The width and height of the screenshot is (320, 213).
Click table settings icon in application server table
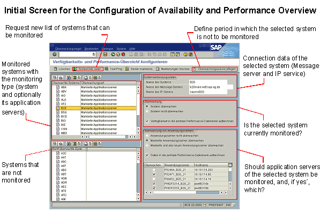[230, 165]
